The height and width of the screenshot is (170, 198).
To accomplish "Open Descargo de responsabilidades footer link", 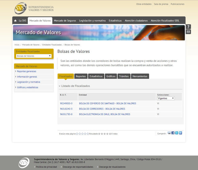I will 78,167.
